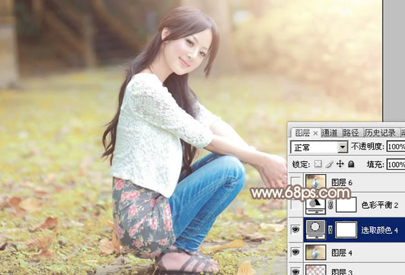Viewport: 405px width, 275px height.
Task: Toggle lock all padlock icon
Action: tap(351, 164)
